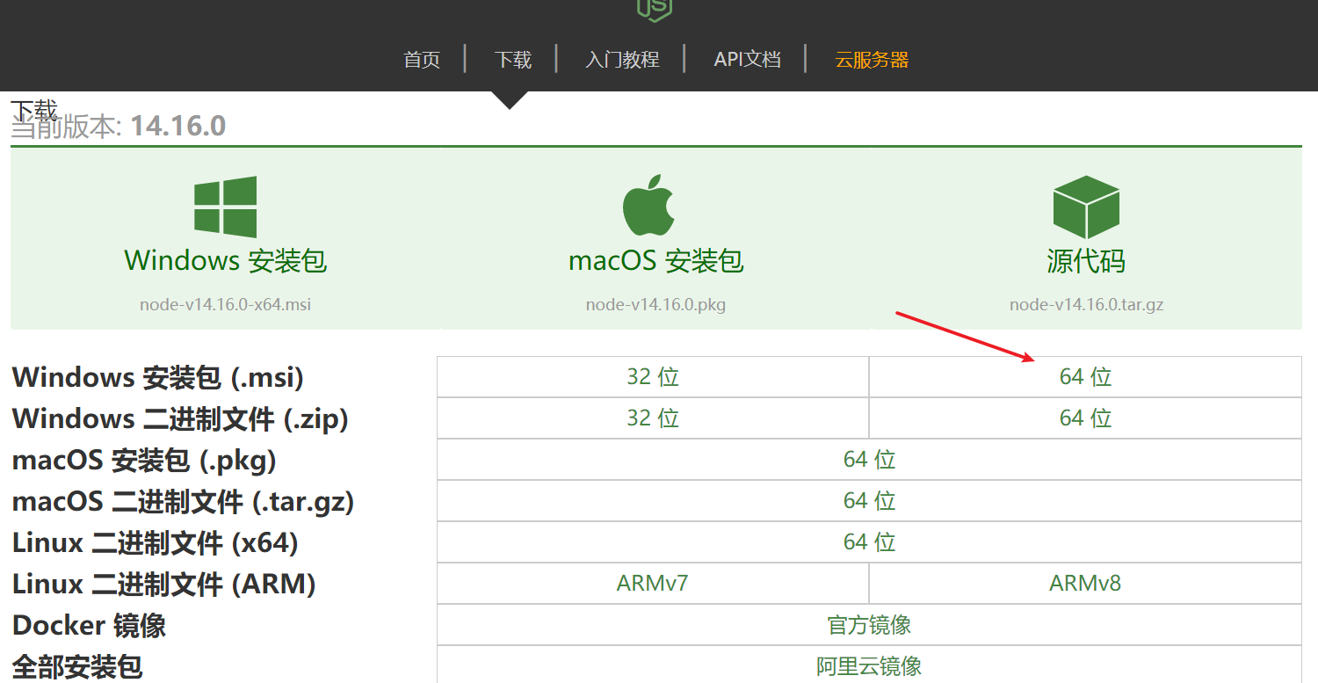
Task: Download 32 位 Windows .zip binary
Action: click(x=653, y=418)
